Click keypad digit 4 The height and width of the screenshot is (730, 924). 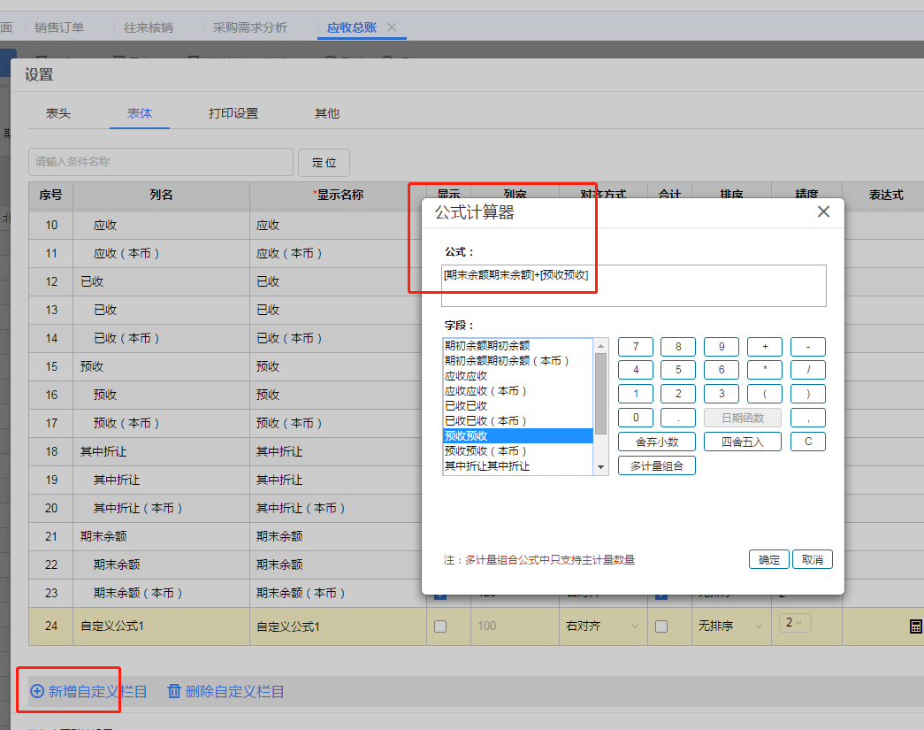(635, 370)
